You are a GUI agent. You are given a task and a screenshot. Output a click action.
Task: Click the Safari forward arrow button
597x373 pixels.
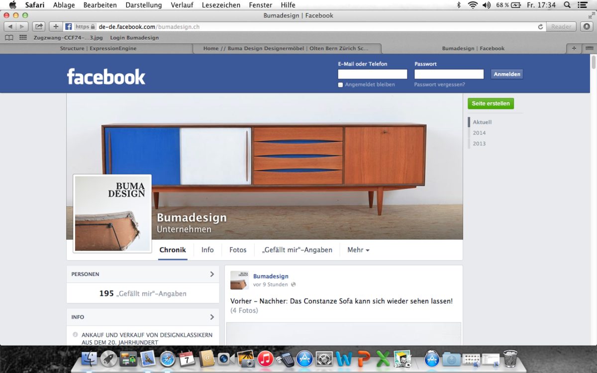click(x=21, y=27)
